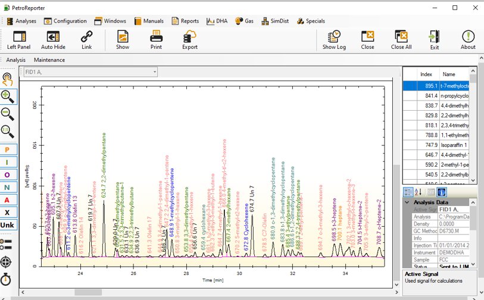The height and width of the screenshot is (300, 484).
Task: Open the FID1 A signal dropdown
Action: (90, 72)
